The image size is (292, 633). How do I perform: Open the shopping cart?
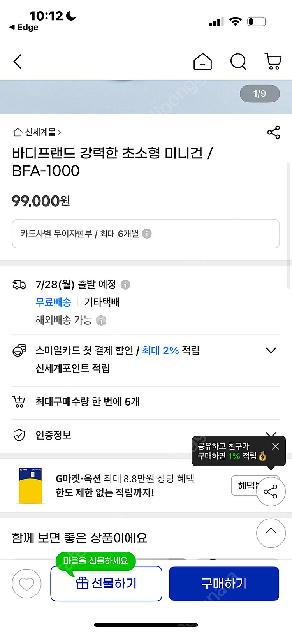(273, 62)
